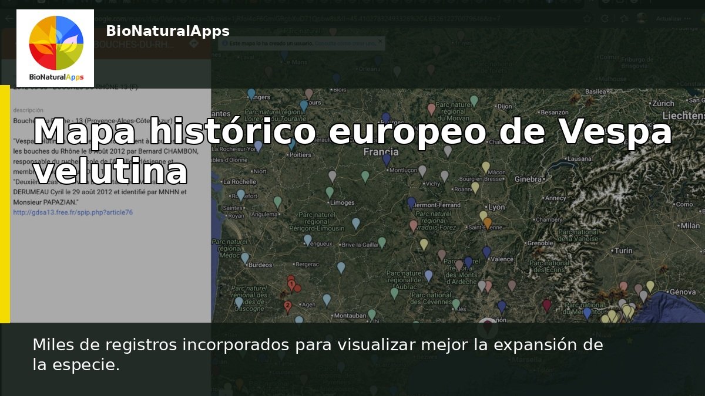Image resolution: width=705 pixels, height=396 pixels.
Task: Click the 'Lyon' city label
Action: tap(496, 207)
